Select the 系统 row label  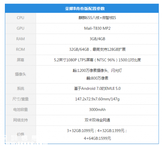20,89
